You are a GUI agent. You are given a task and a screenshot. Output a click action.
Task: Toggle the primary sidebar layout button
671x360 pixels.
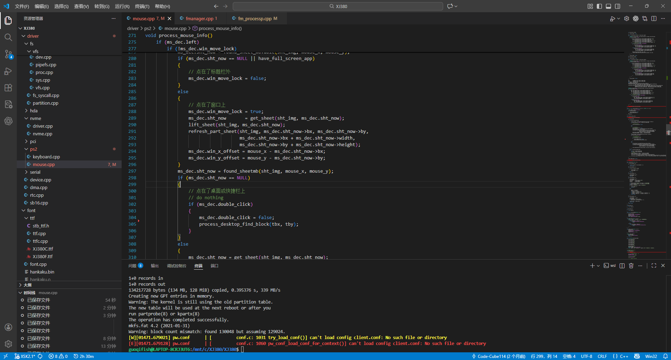tap(599, 6)
